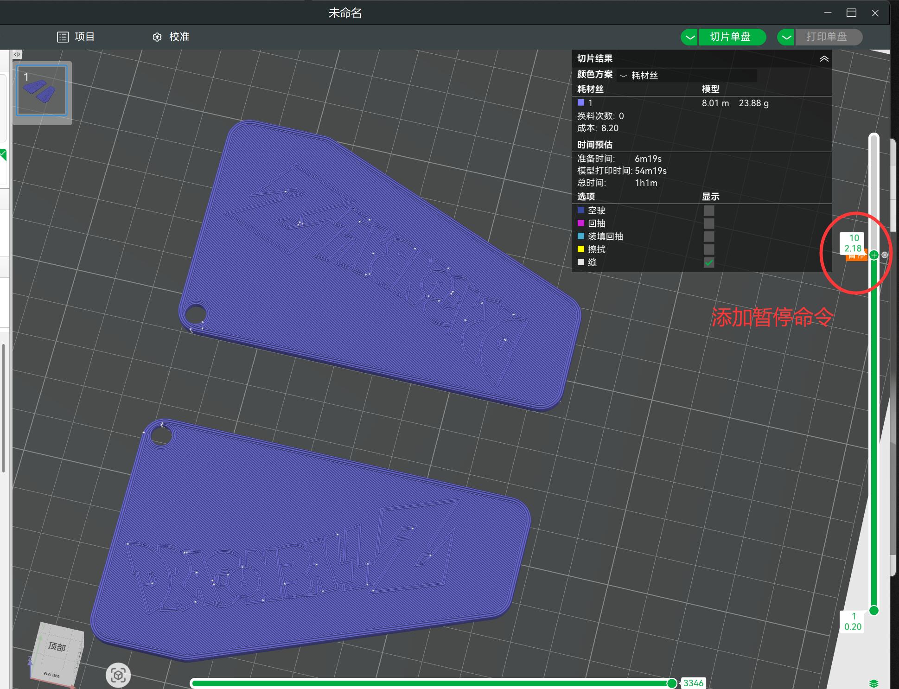Select plate 1 thumbnail
Viewport: 899px width, 689px height.
[x=42, y=90]
